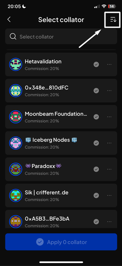122x266 pixels.
Task: Open more options for Sik | crifferent.de
Action: point(109,195)
